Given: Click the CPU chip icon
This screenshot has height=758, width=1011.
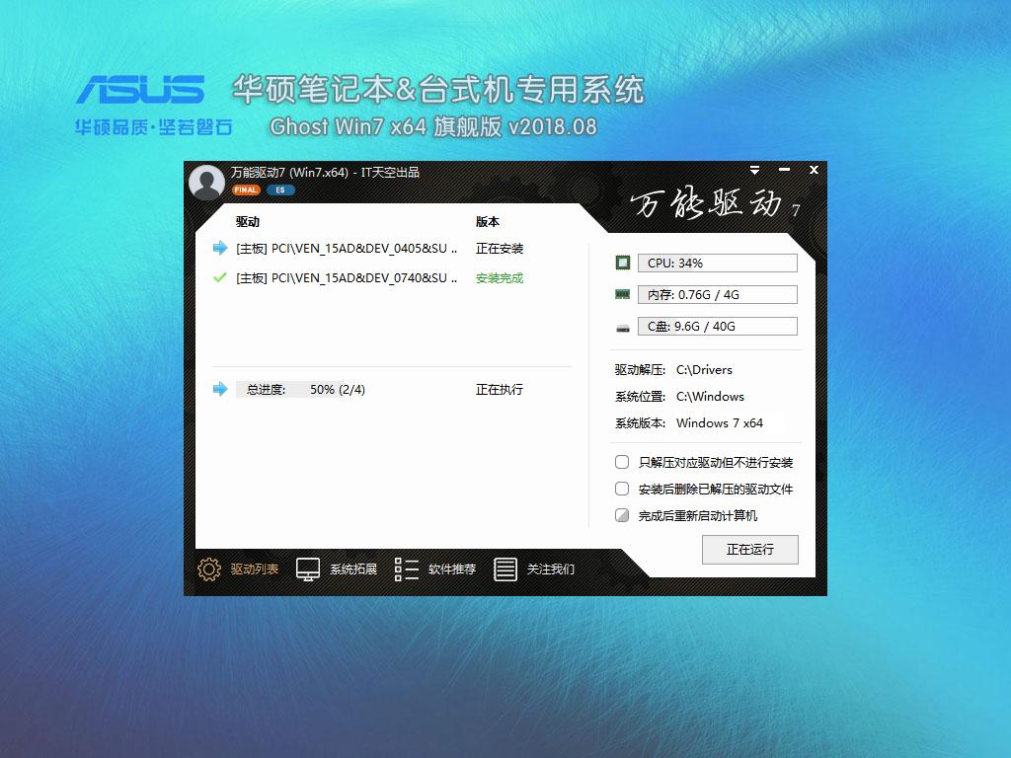Looking at the screenshot, I should pos(622,263).
